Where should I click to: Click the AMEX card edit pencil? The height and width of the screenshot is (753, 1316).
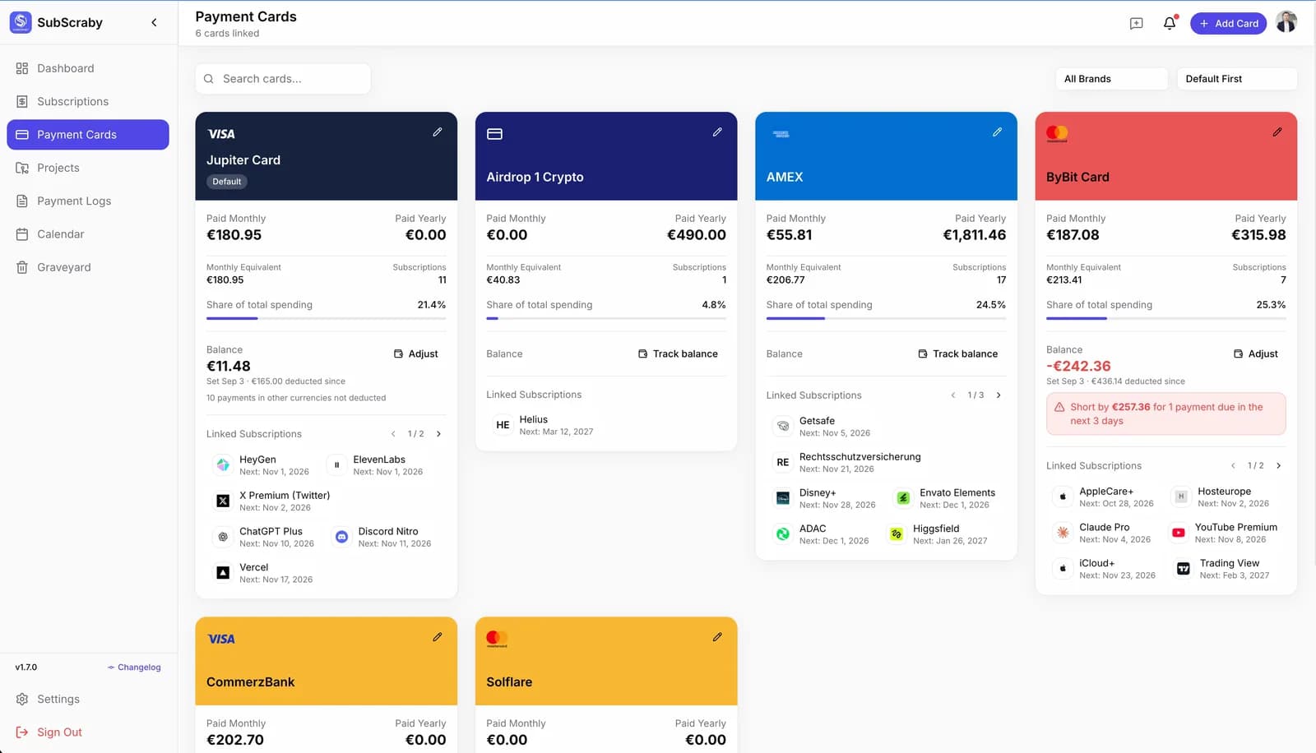(997, 132)
